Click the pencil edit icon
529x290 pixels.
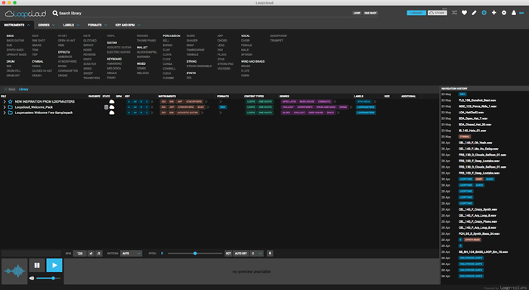474,13
